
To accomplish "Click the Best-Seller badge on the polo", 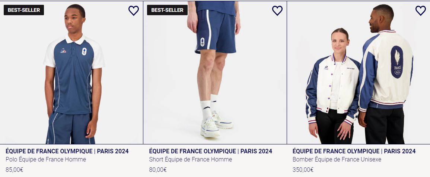I will 24,10.
